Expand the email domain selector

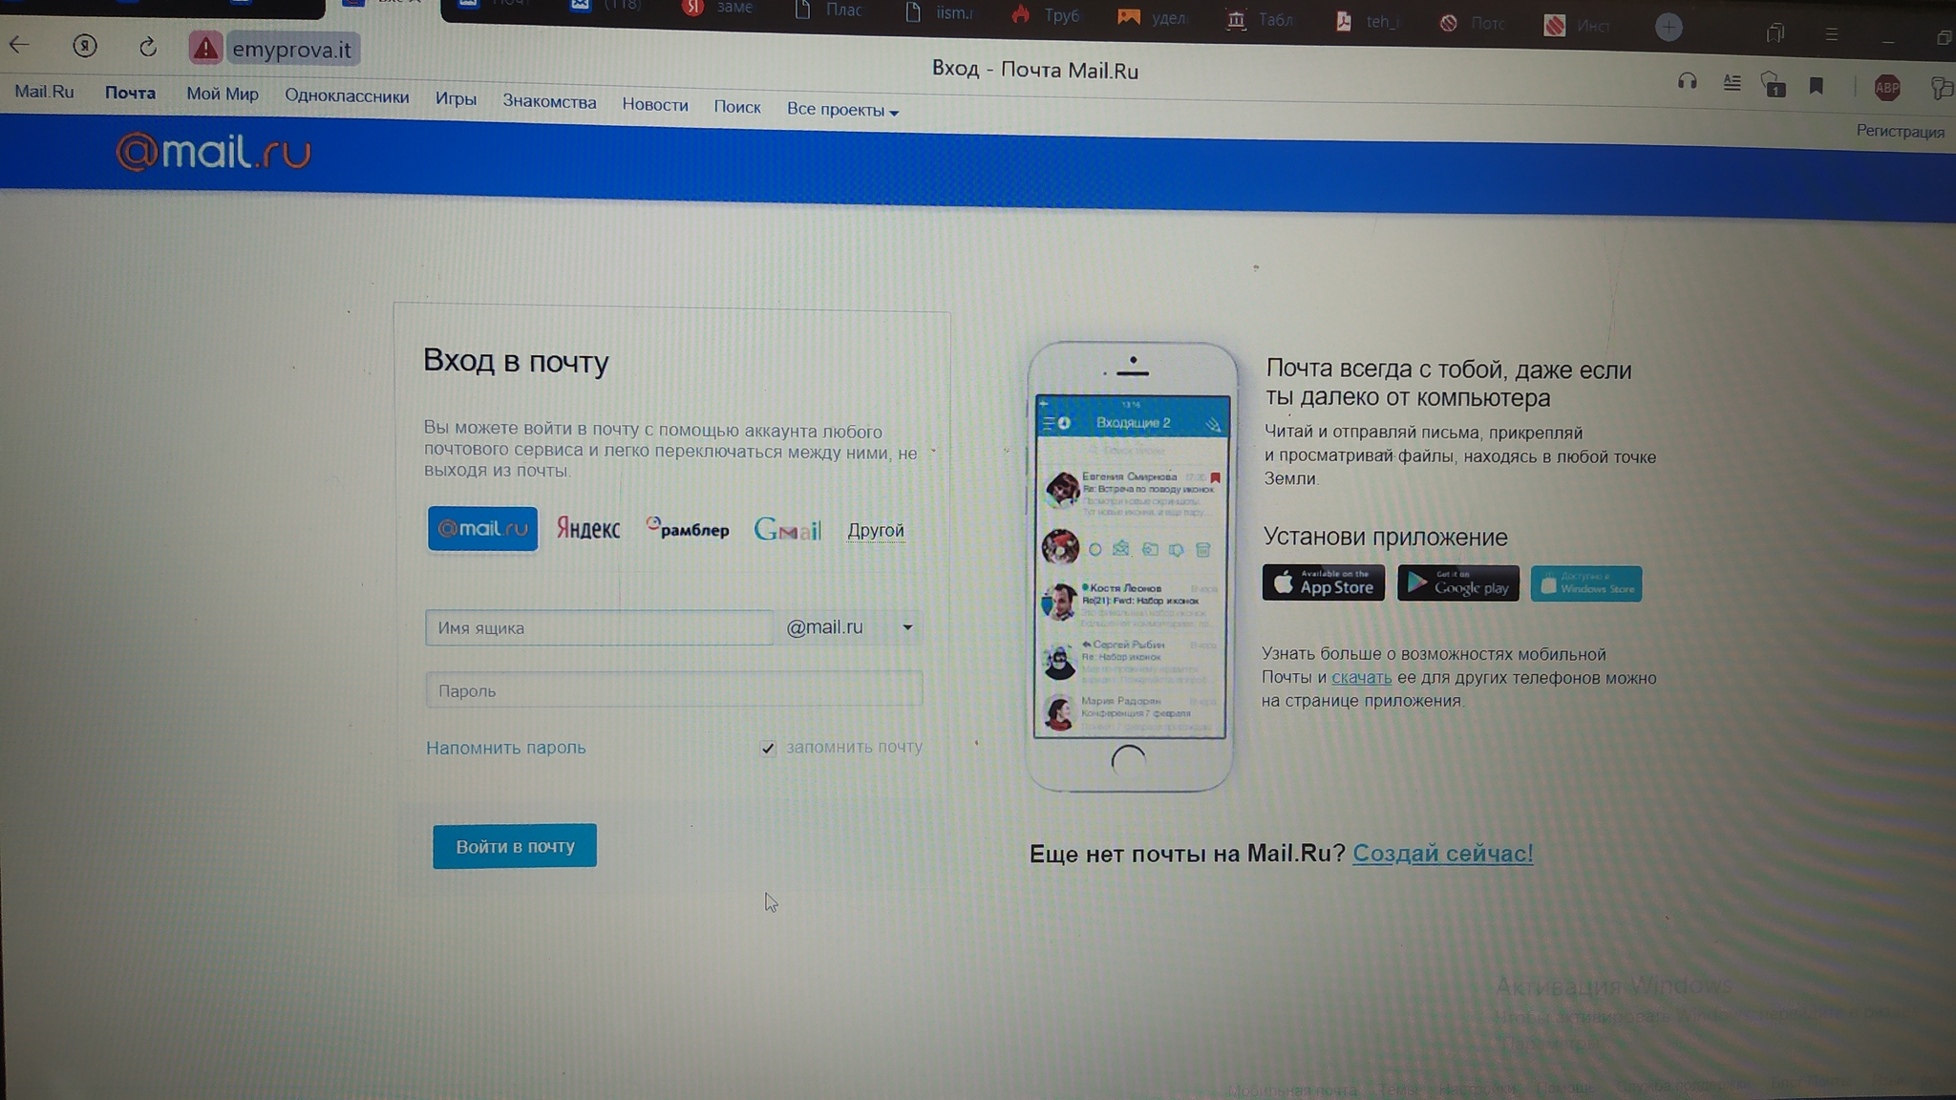pyautogui.click(x=909, y=627)
